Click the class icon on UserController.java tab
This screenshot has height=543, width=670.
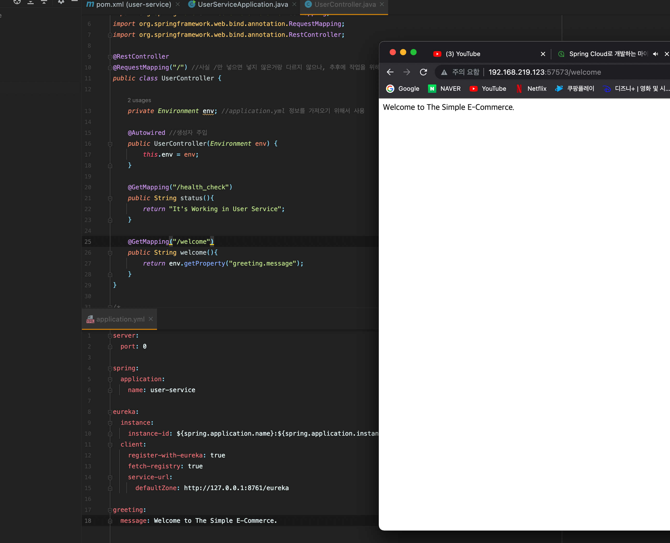pos(308,4)
